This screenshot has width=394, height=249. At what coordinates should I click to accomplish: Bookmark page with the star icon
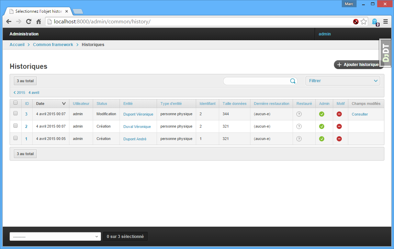coord(364,22)
